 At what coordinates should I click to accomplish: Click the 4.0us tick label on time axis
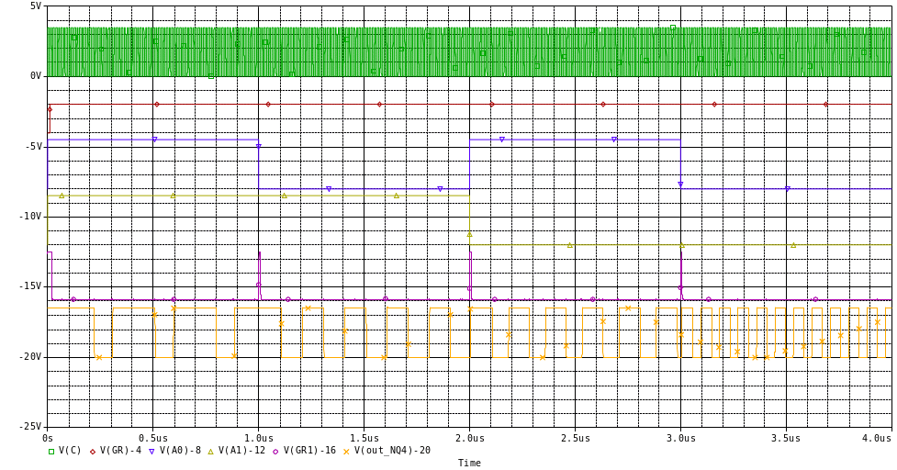(879, 440)
